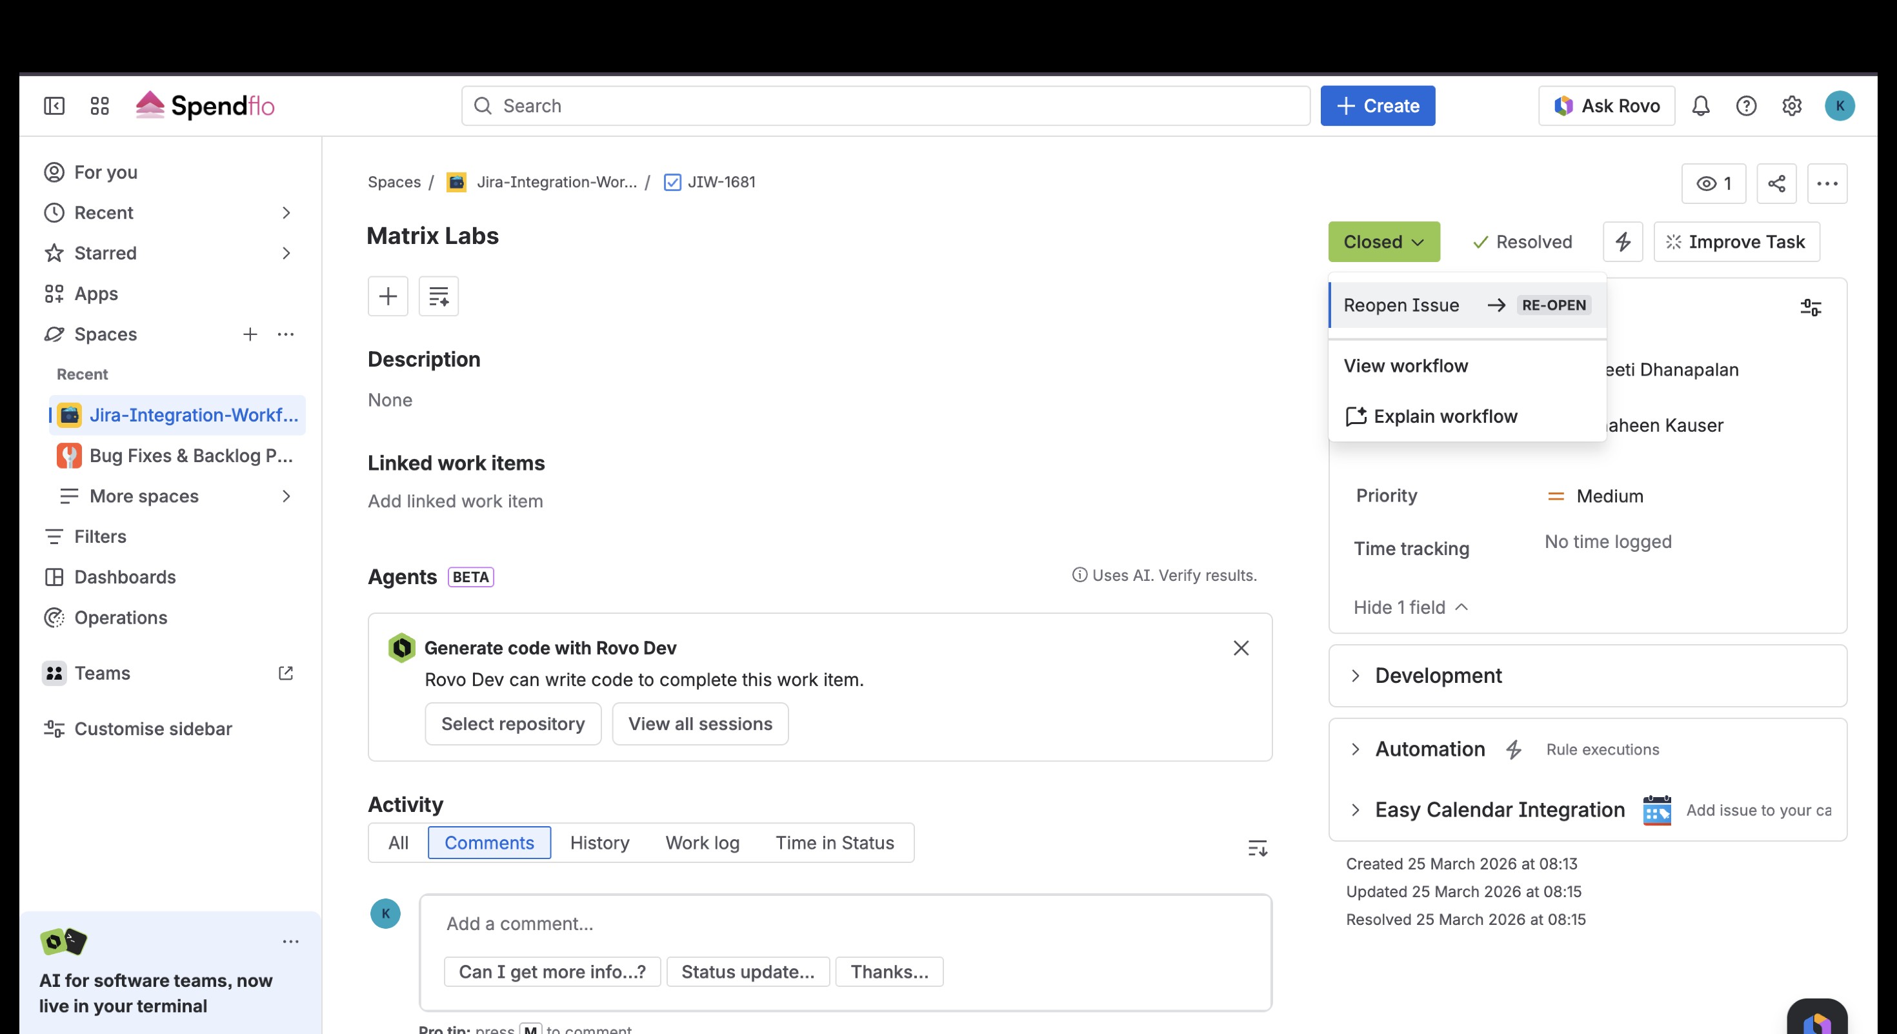The height and width of the screenshot is (1034, 1897).
Task: Click Improve Task button
Action: coord(1736,241)
